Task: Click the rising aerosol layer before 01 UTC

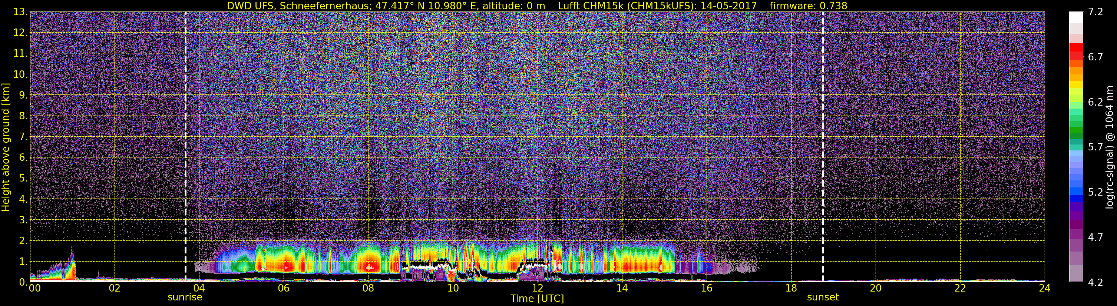Action: tap(54, 268)
